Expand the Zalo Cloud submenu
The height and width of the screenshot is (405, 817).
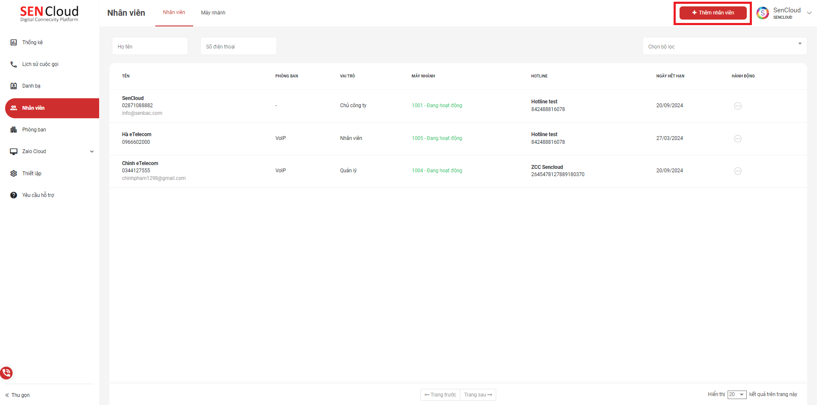[91, 151]
